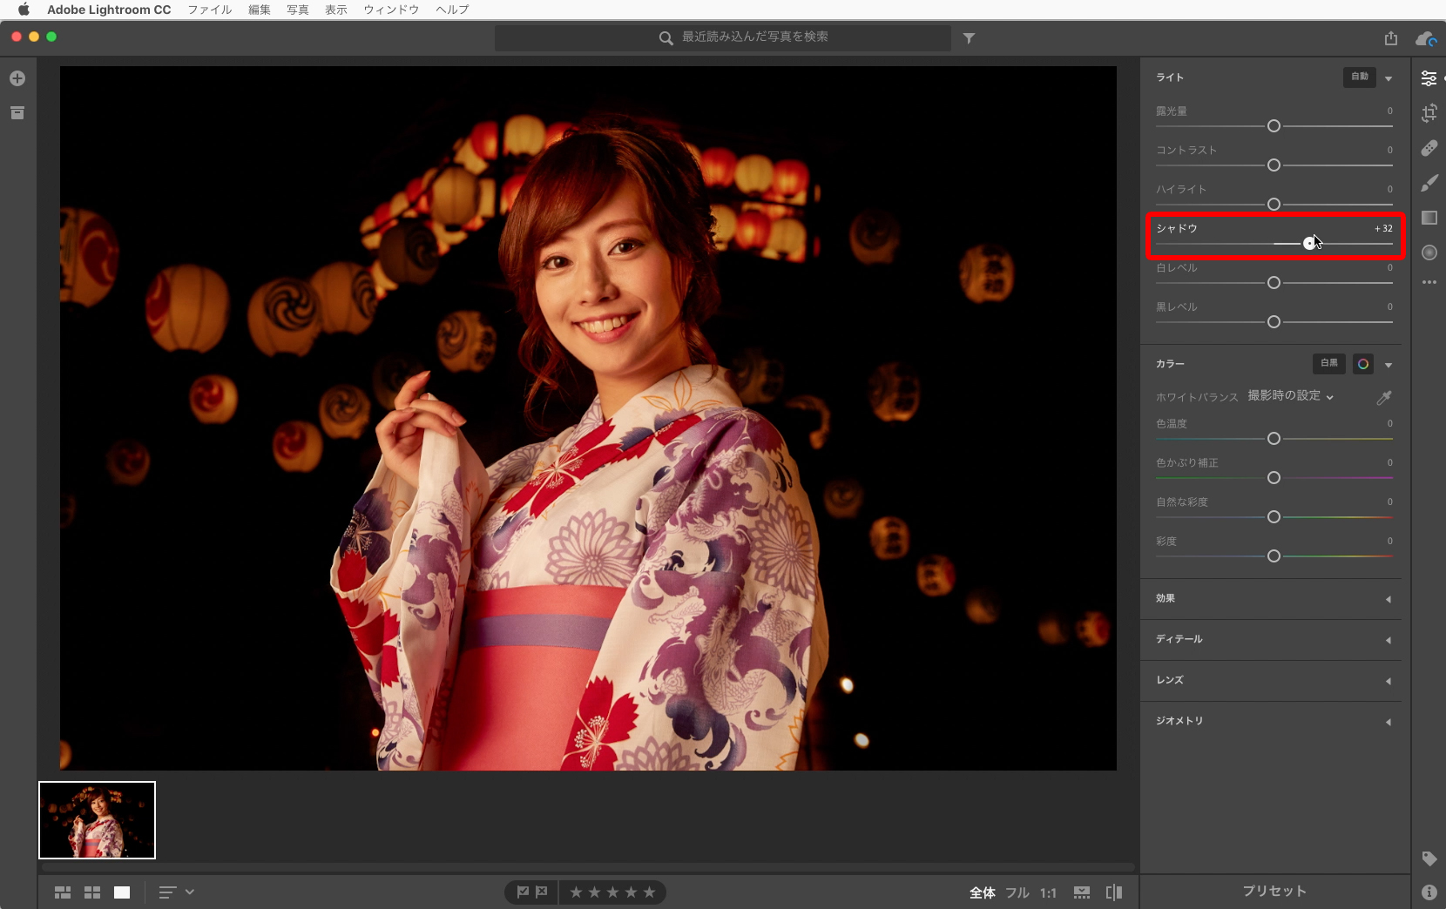Open the ファイル menu
The width and height of the screenshot is (1446, 909).
click(x=209, y=10)
